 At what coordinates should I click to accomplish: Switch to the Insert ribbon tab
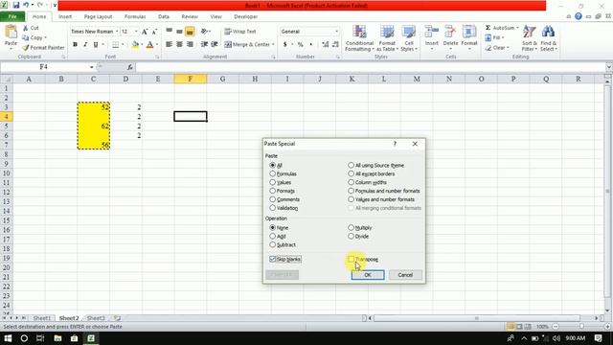click(65, 17)
